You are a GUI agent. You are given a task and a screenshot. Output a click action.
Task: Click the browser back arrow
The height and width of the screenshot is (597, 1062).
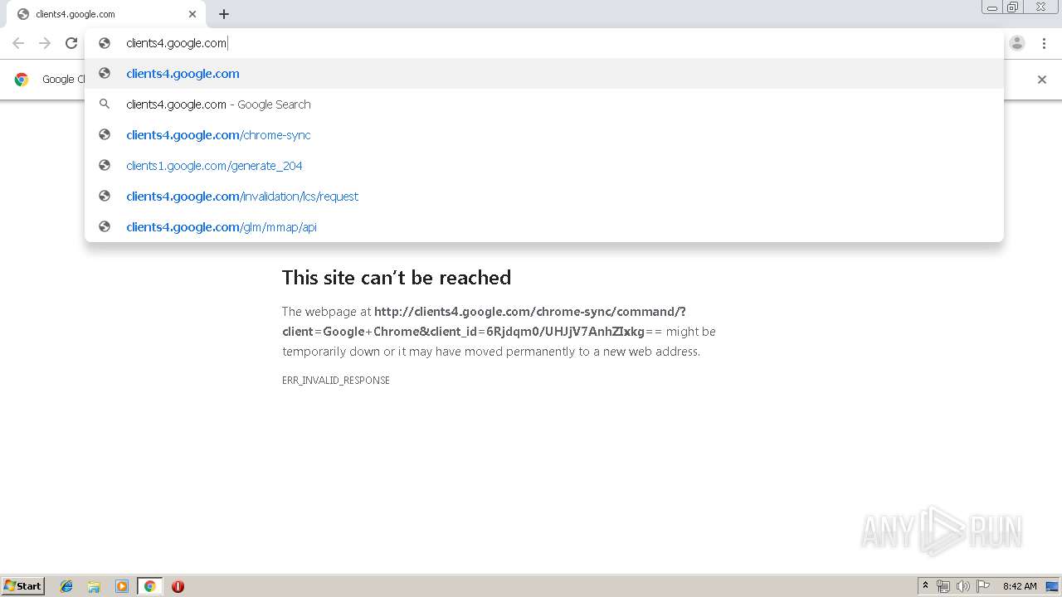coord(18,43)
